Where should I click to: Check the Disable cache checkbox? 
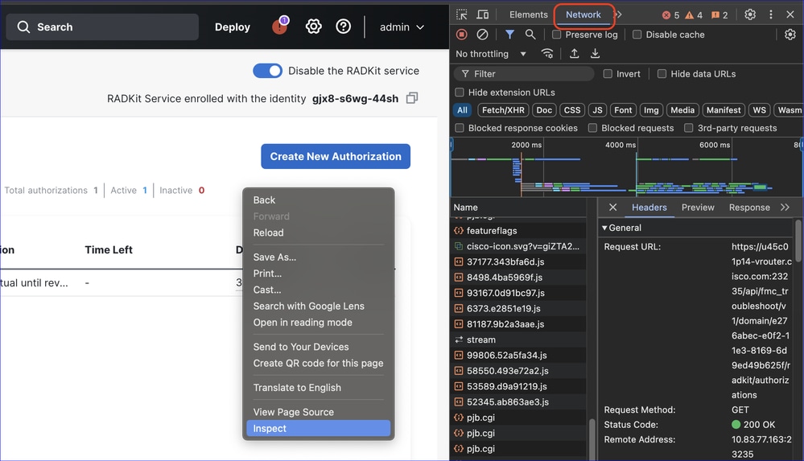point(637,35)
